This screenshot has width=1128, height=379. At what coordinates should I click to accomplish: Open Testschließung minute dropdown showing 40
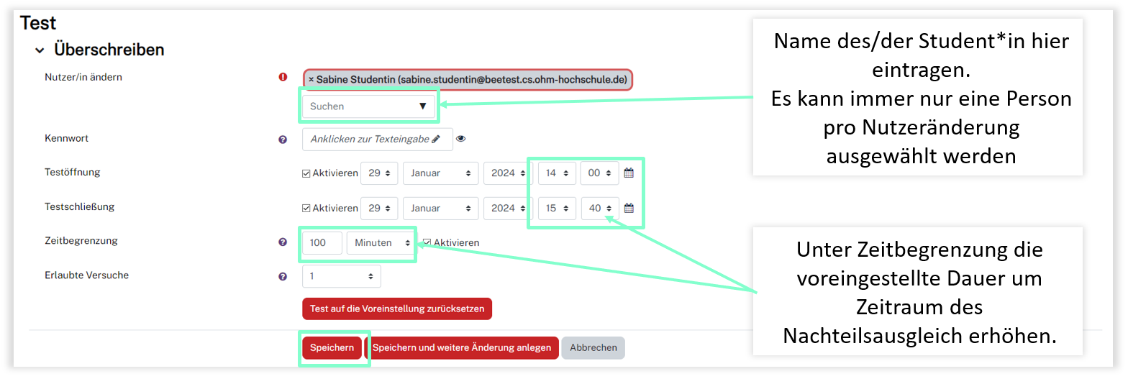(x=599, y=208)
